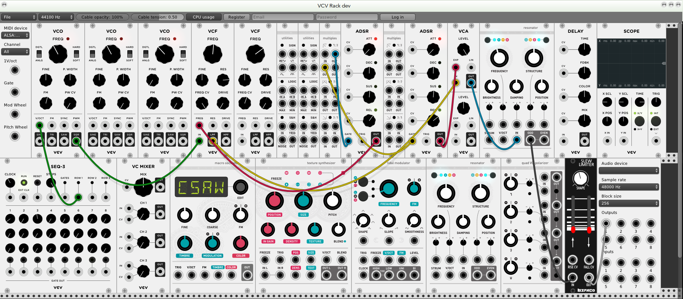Adjust the DELAY FDBK knob

coord(584,73)
